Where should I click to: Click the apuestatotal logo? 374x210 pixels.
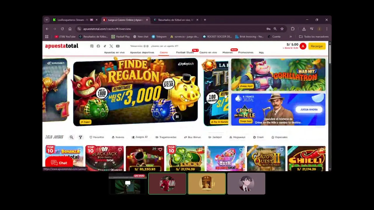coord(62,46)
